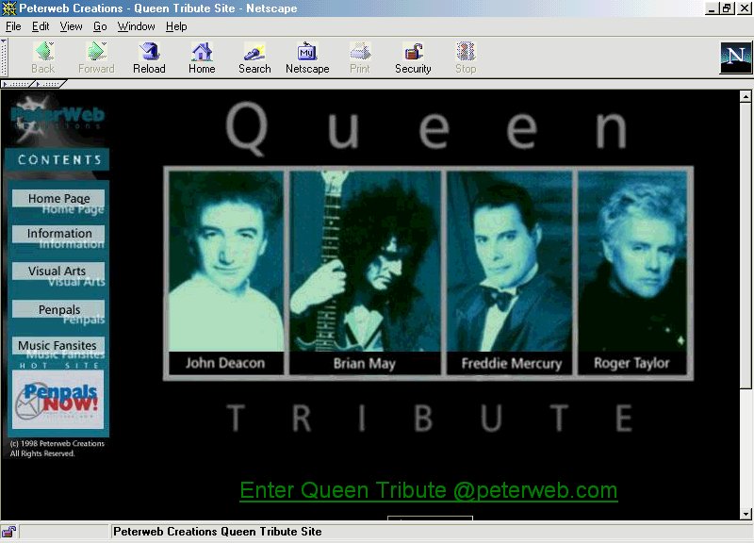Open the Edit menu

41,26
